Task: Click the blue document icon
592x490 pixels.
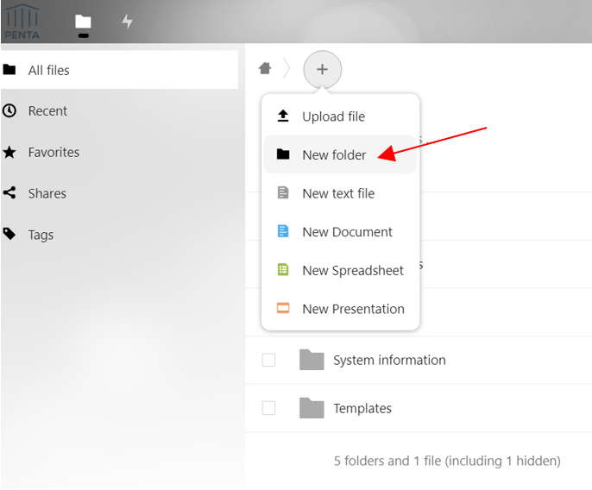Action: (283, 231)
